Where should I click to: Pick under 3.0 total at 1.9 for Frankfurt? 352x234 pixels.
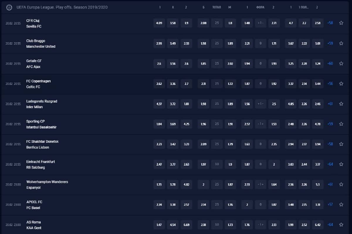pos(230,164)
